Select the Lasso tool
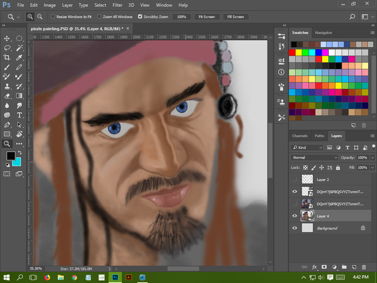Screen dimensions: 377x283 point(7,48)
